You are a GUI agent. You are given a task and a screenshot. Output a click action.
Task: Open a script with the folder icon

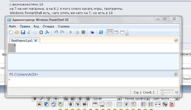click(17, 32)
